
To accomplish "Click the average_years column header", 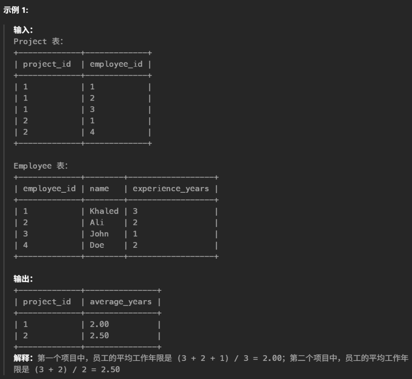I will [120, 302].
